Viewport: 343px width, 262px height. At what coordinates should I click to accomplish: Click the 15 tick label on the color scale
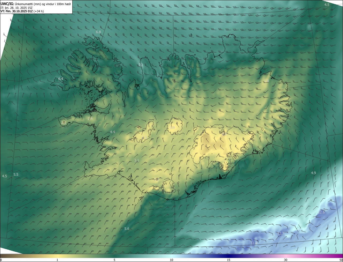(229, 260)
